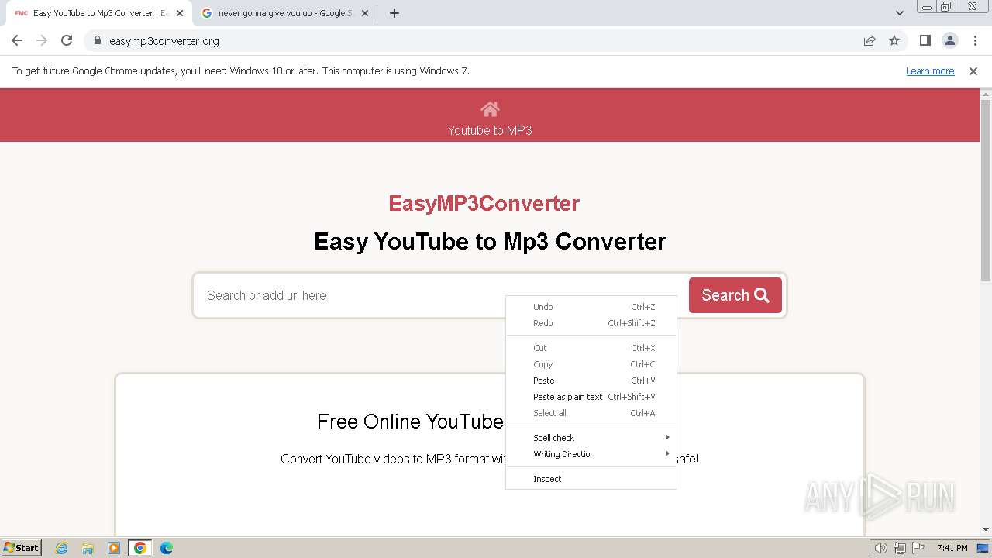Click the browser Forward arrow

(x=42, y=40)
